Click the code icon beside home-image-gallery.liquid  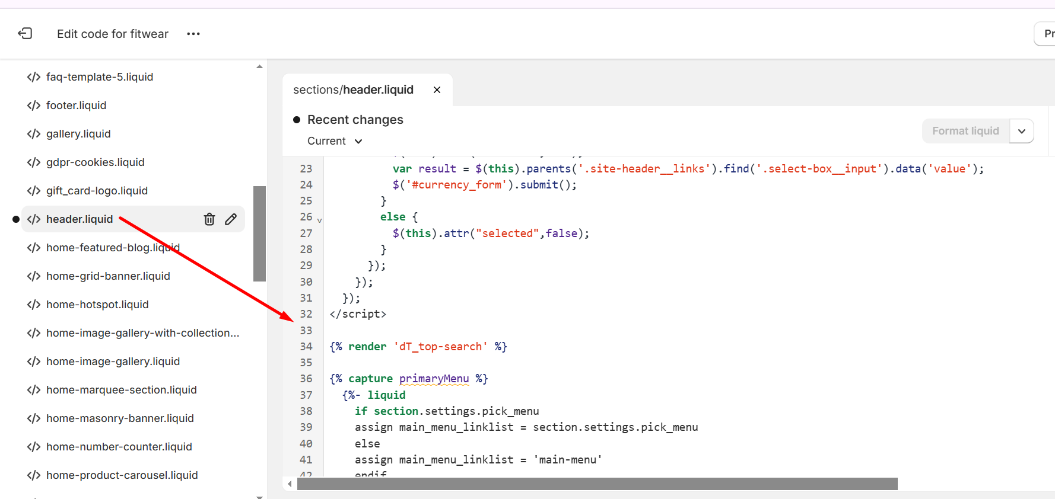coord(34,362)
